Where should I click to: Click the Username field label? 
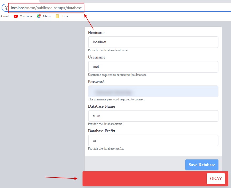[97, 57]
